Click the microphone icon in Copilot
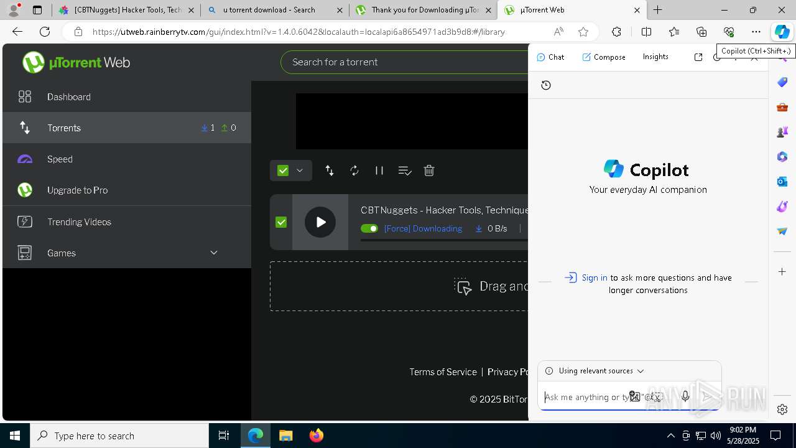Viewport: 796px width, 448px height. click(685, 396)
